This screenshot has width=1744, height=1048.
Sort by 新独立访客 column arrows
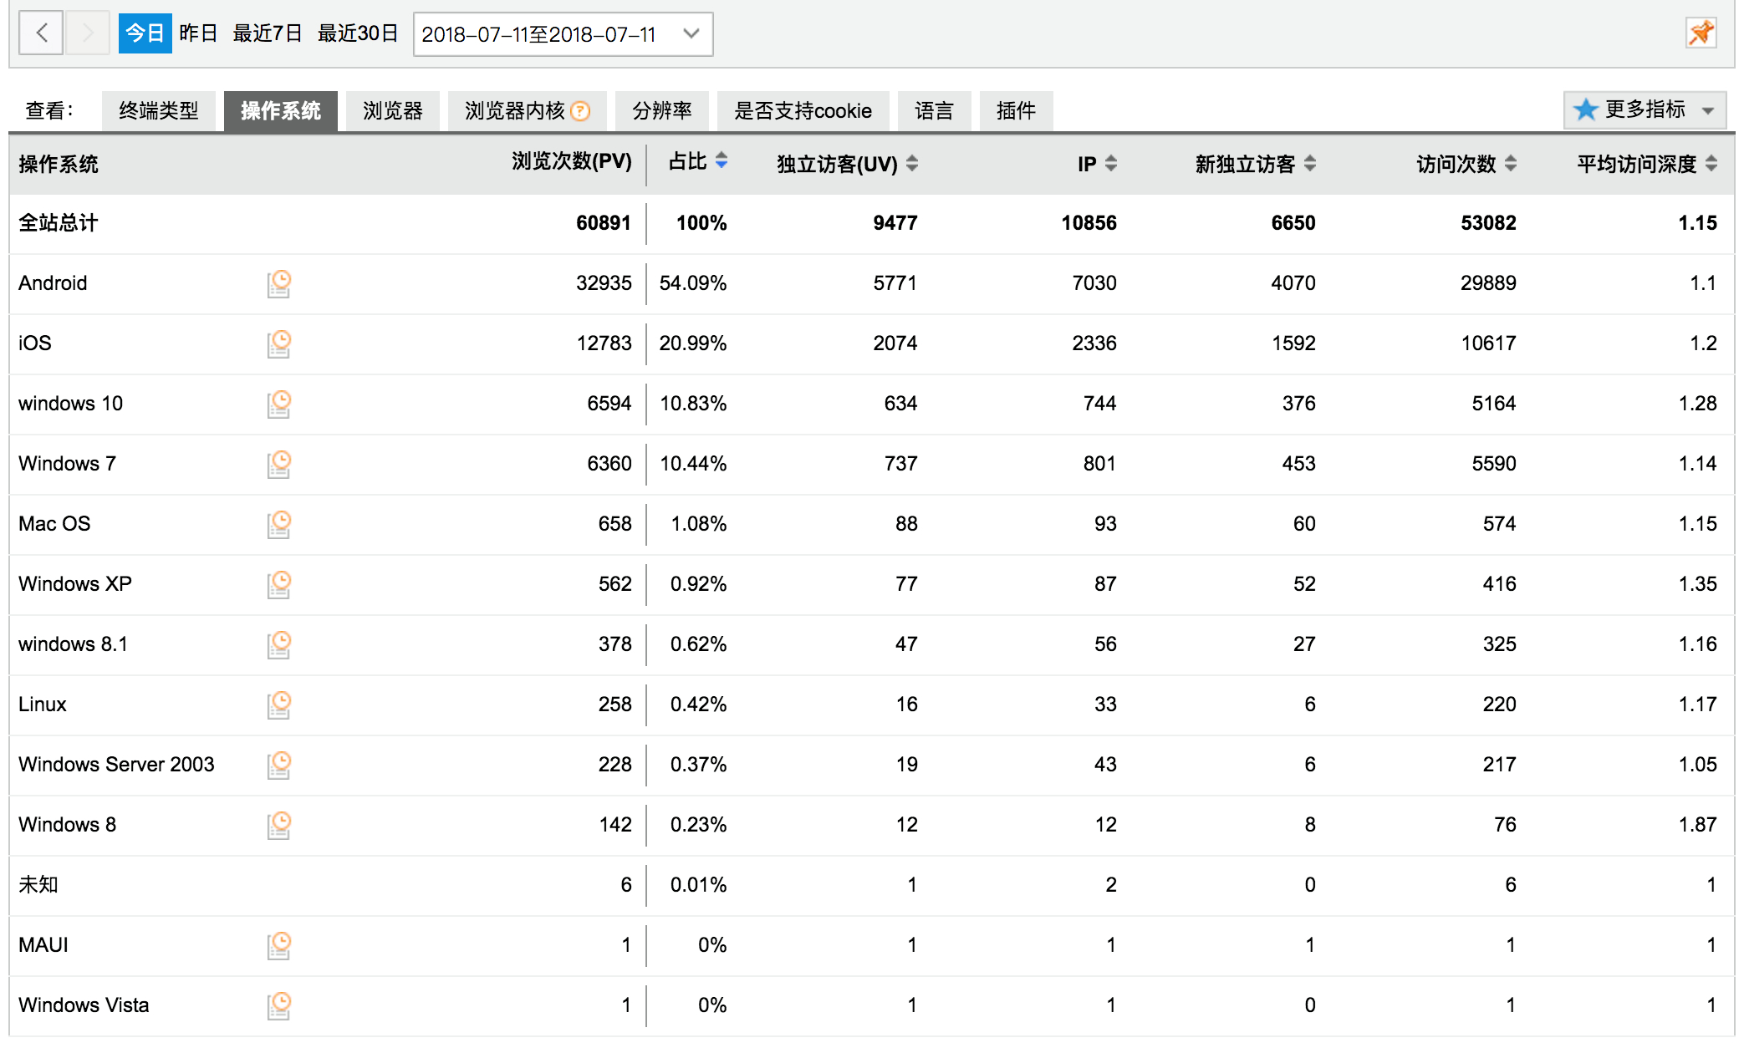coord(1310,164)
